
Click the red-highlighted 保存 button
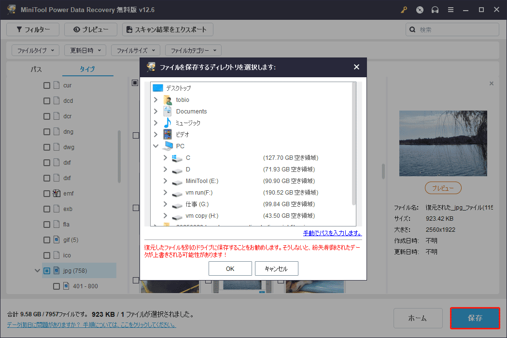[x=475, y=318]
